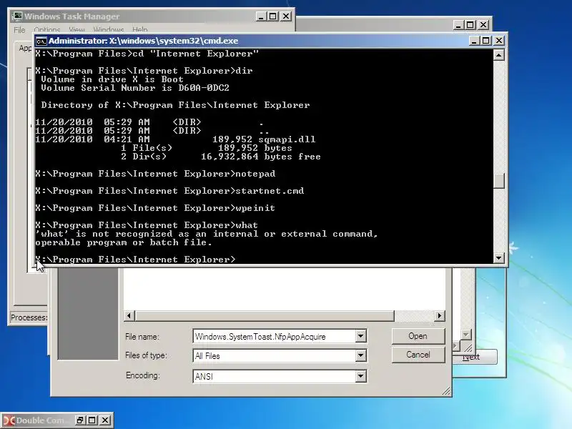Expand the File name dropdown arrow
The height and width of the screenshot is (429, 572).
(360, 336)
